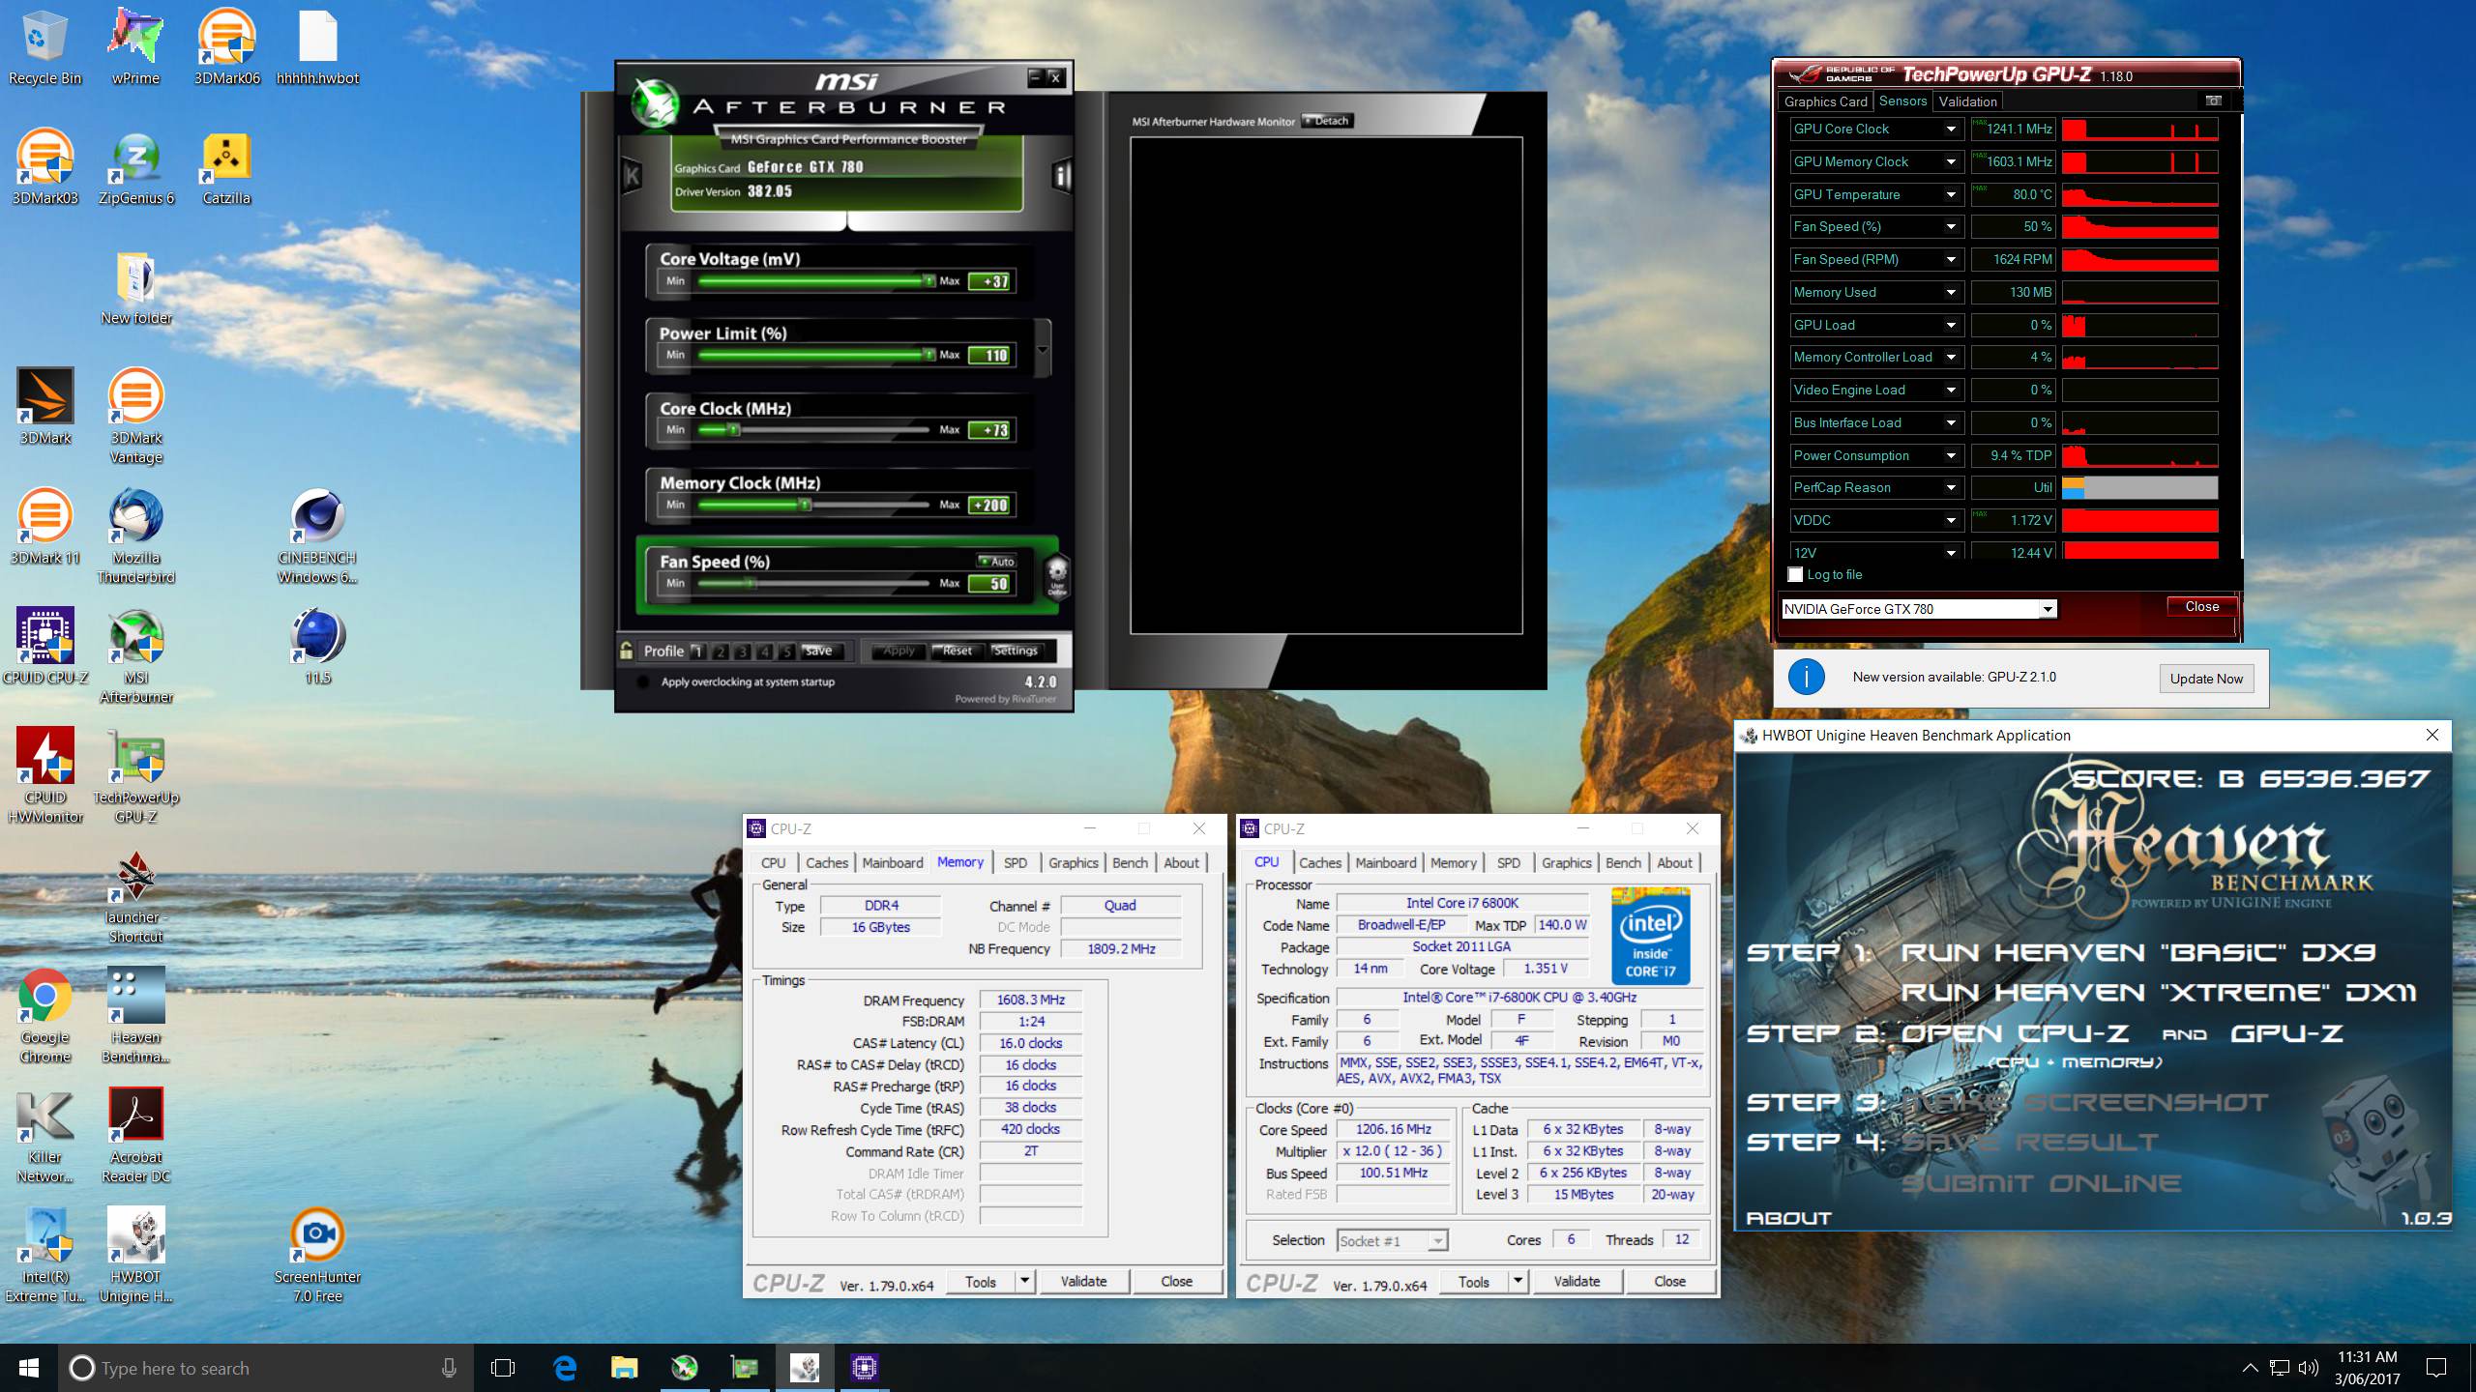
Task: Open the Acrobat Reader DC desktop icon
Action: coord(135,1137)
